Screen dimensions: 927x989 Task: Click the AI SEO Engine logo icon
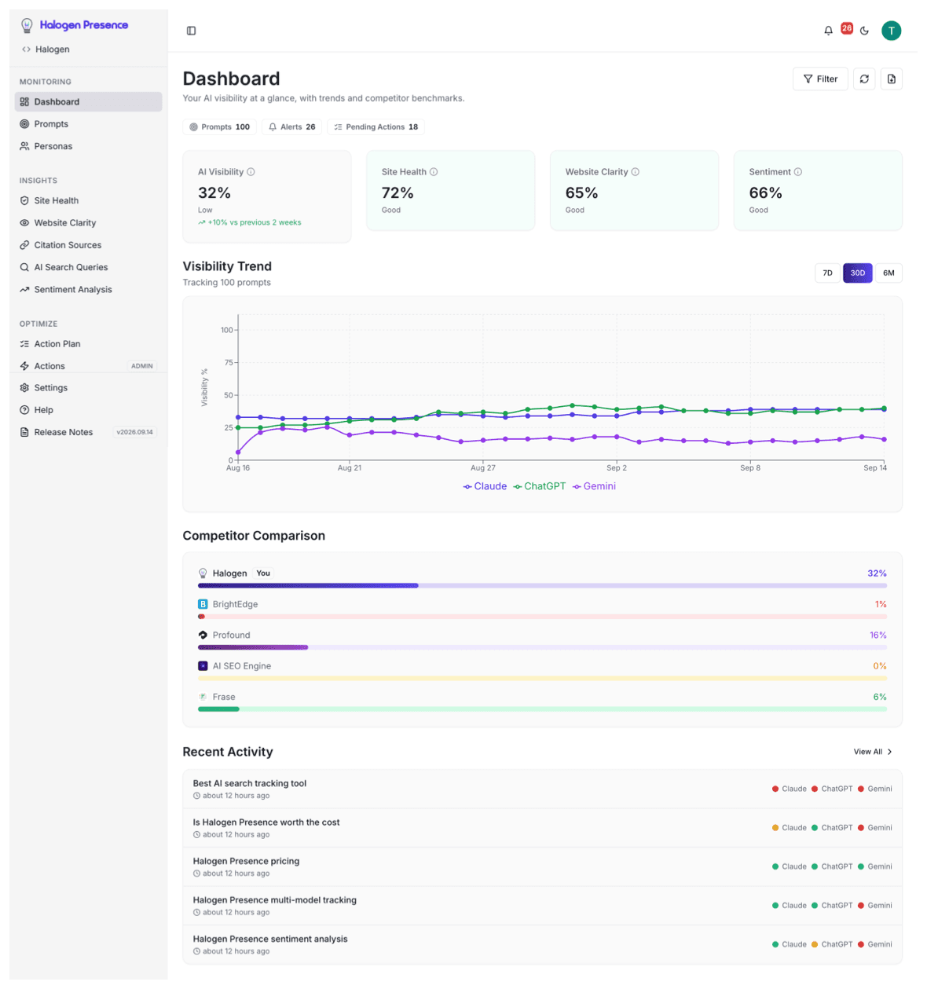(203, 665)
